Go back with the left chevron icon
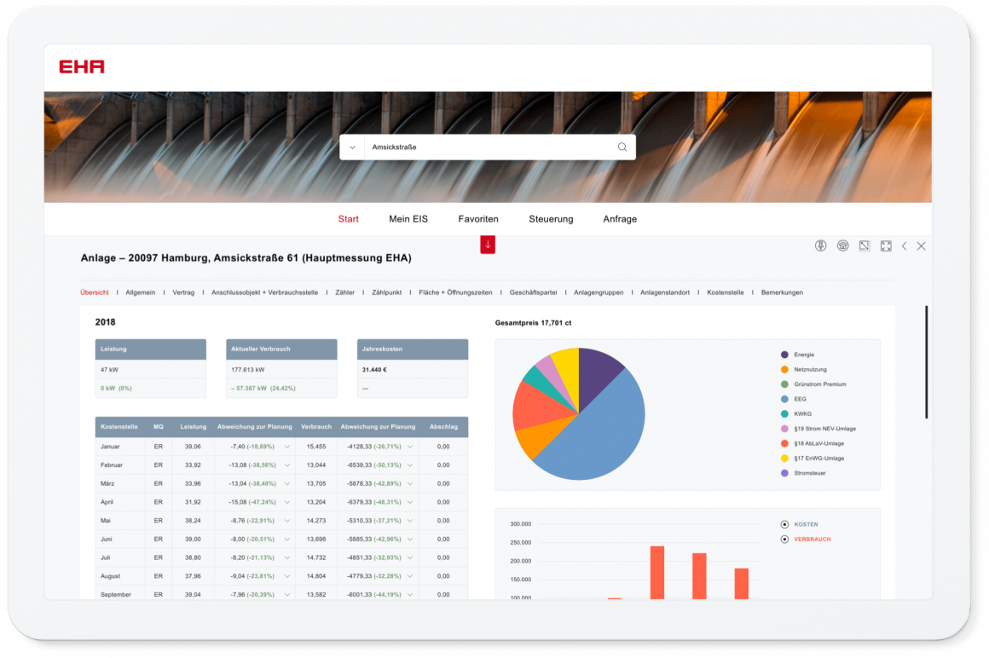Screen dimensions: 989x658 click(905, 246)
